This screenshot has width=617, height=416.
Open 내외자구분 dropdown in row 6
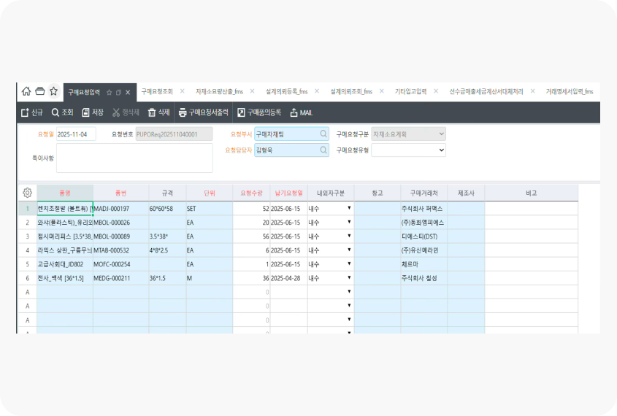coord(349,278)
